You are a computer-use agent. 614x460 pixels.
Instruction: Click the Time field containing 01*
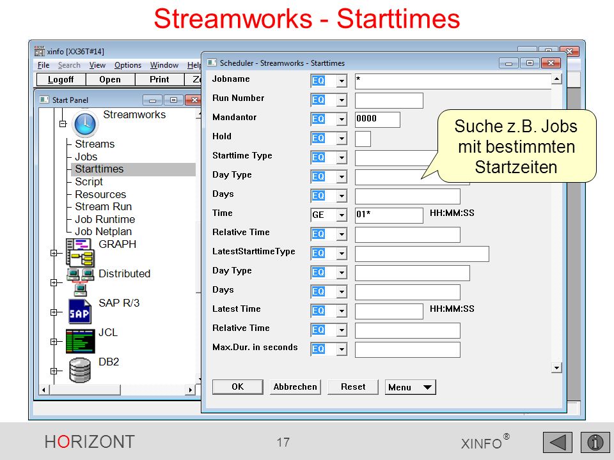point(389,215)
